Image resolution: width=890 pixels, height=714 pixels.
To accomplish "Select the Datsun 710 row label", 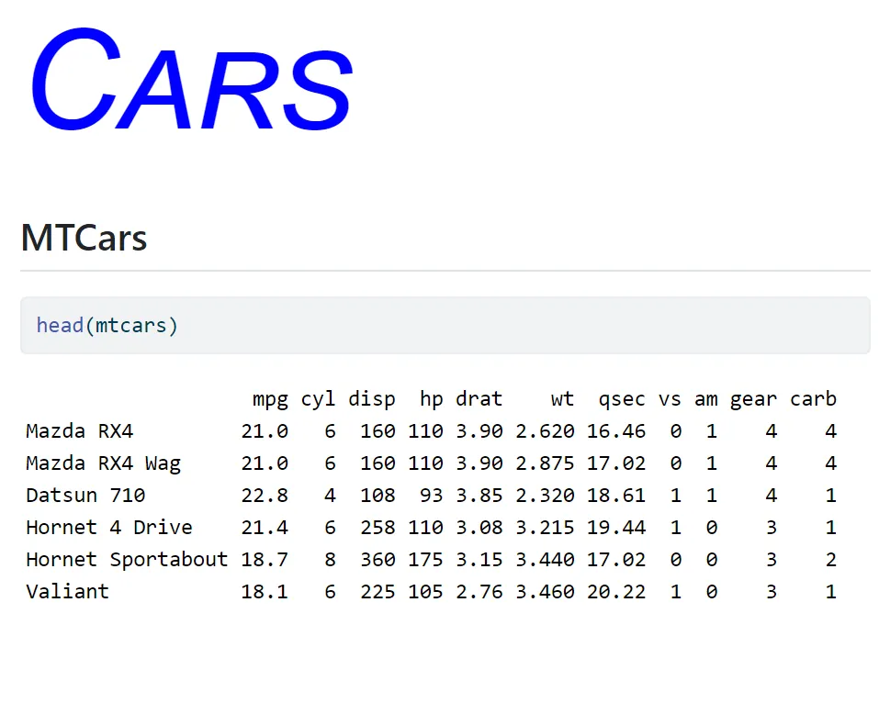I will click(85, 495).
